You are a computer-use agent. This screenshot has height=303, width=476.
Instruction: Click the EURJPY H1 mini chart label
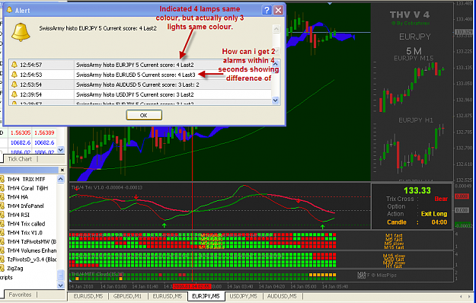[416, 120]
